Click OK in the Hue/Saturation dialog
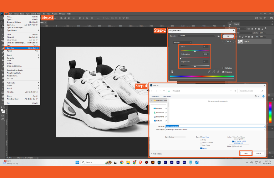Screen dimensions: 274x178 click(228, 36)
